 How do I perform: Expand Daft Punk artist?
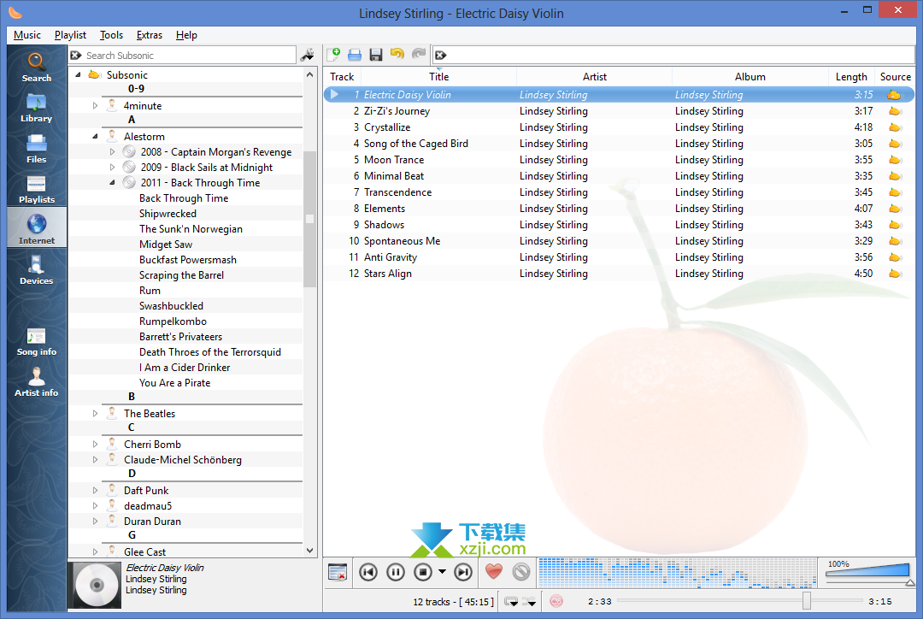[x=95, y=490]
